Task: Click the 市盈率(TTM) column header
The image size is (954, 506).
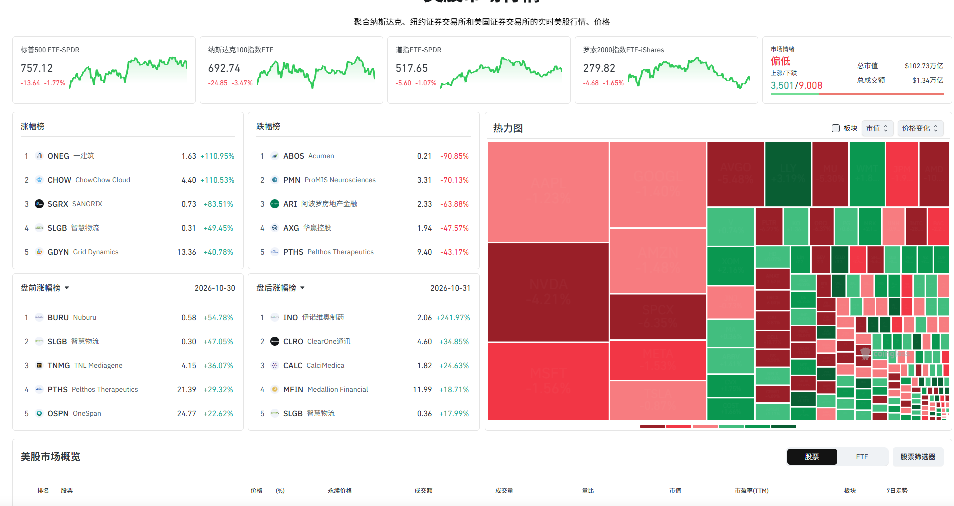Action: click(751, 491)
